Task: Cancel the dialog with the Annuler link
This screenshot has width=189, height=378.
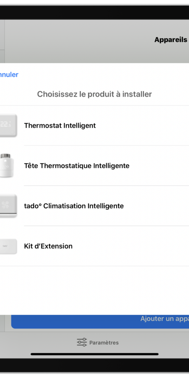Action: click(9, 74)
